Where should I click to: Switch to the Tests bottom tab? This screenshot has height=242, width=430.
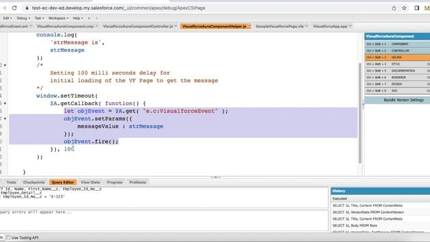(11, 182)
